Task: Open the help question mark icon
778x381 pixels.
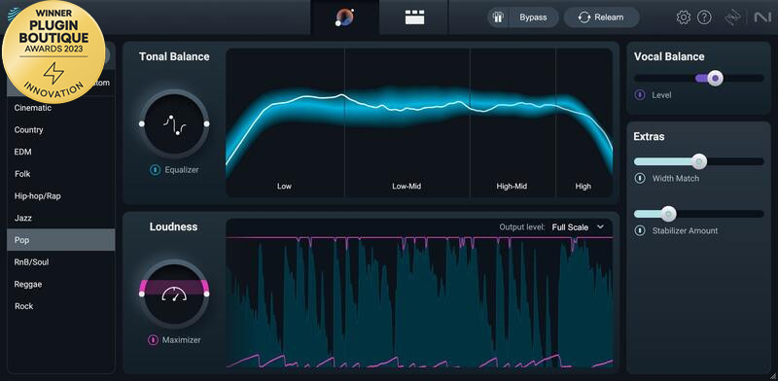Action: coord(704,17)
